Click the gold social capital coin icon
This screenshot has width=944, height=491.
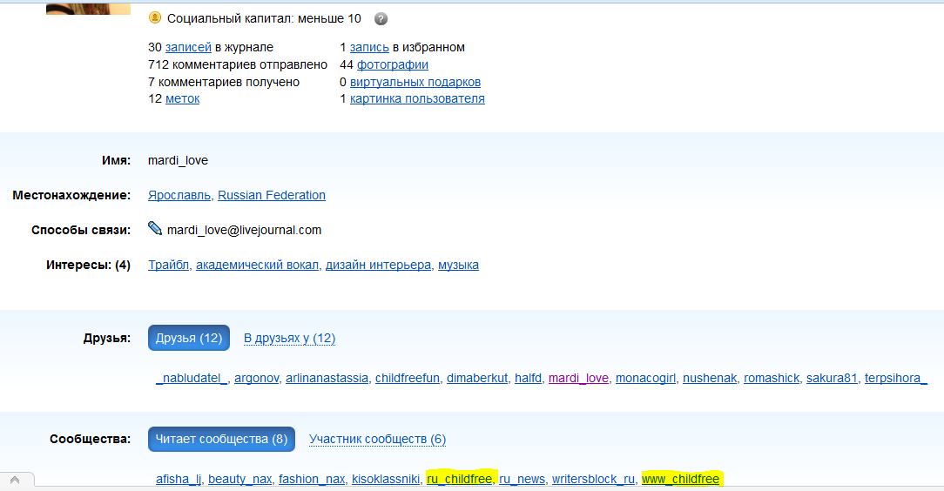(155, 17)
